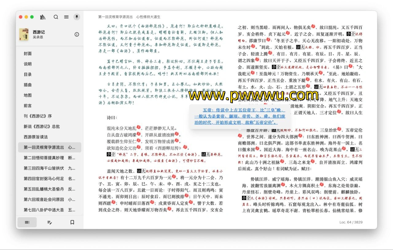Switch to the bookmarks tab
Viewport: 393px width, 250px height.
(72, 222)
